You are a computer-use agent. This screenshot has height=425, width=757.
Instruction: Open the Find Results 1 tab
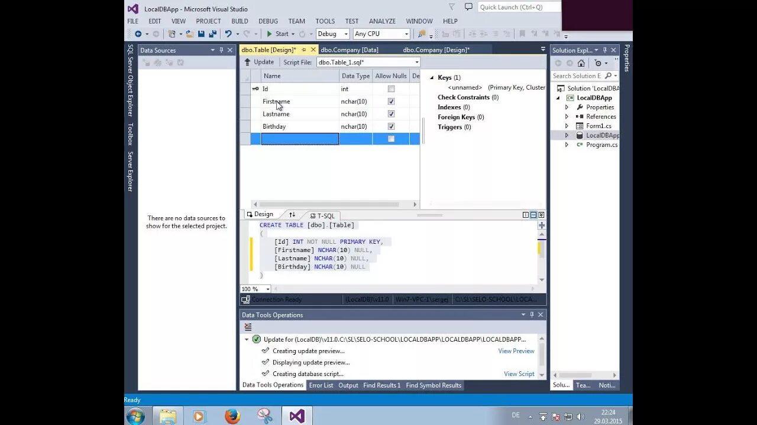tap(381, 385)
